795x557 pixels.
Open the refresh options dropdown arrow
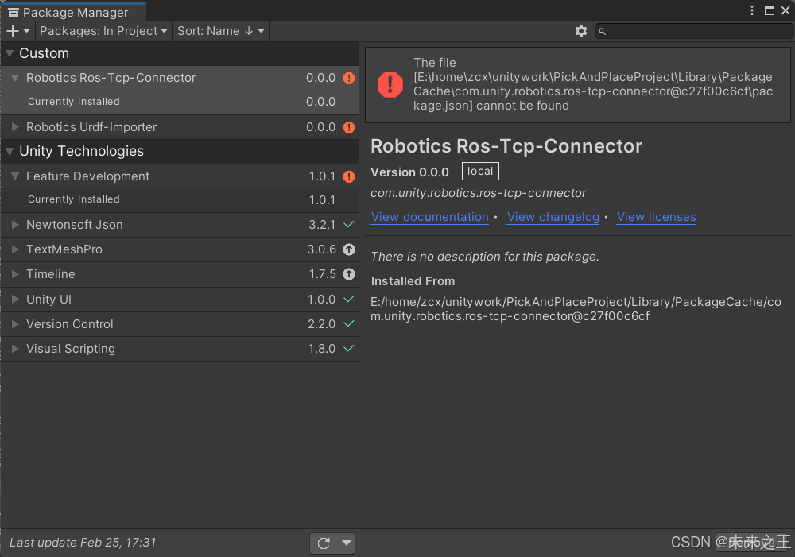coord(346,543)
